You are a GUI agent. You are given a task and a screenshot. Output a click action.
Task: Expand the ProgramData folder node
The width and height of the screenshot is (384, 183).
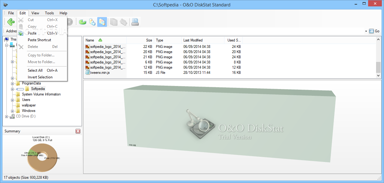[13, 84]
